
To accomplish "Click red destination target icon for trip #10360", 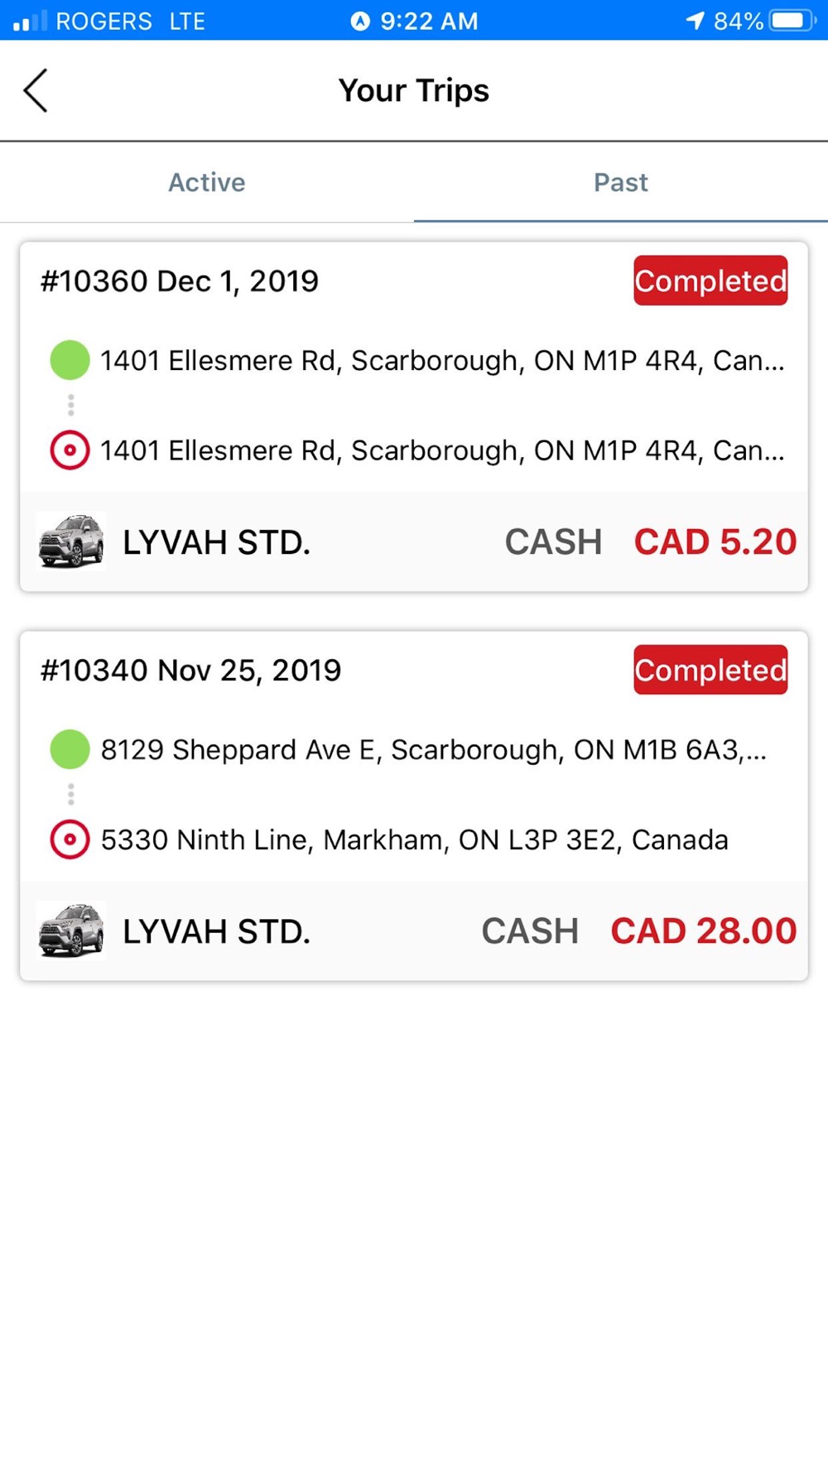I will click(x=70, y=450).
